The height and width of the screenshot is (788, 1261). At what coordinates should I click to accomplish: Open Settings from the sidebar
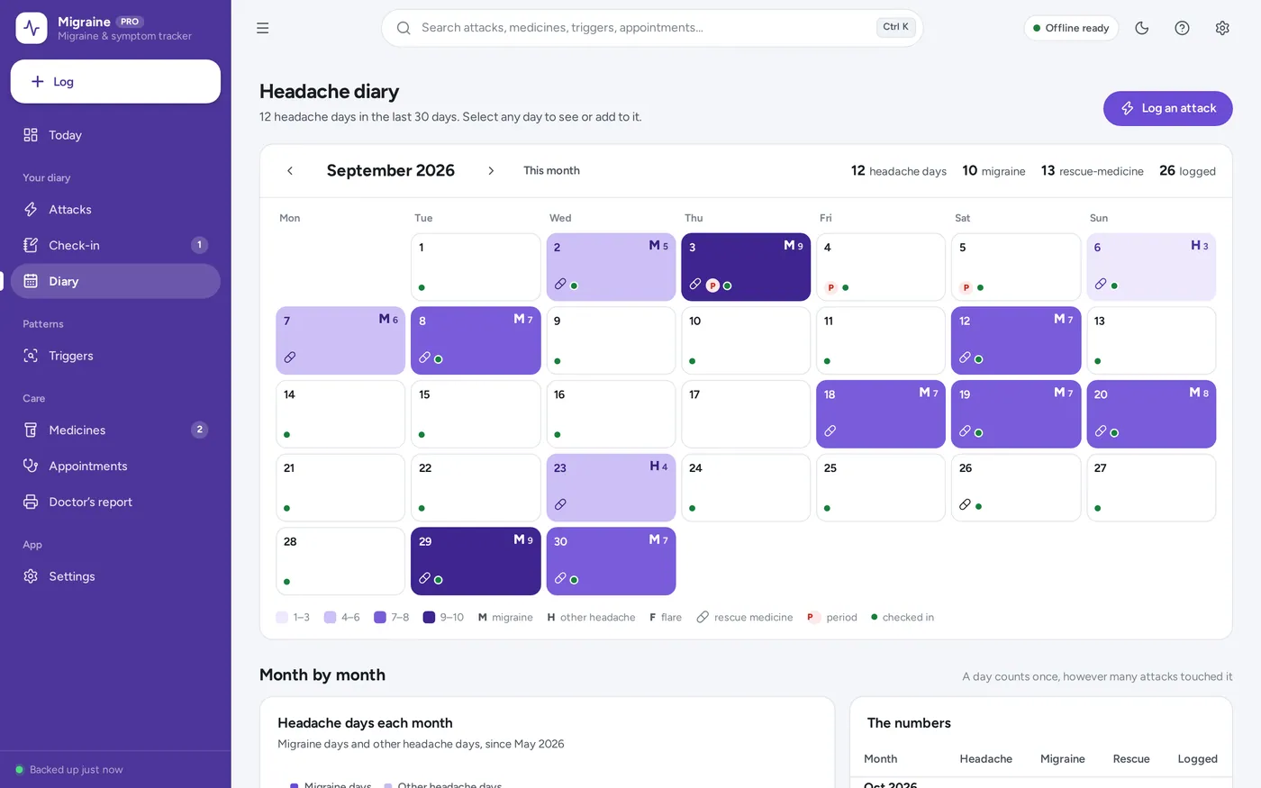115,576
